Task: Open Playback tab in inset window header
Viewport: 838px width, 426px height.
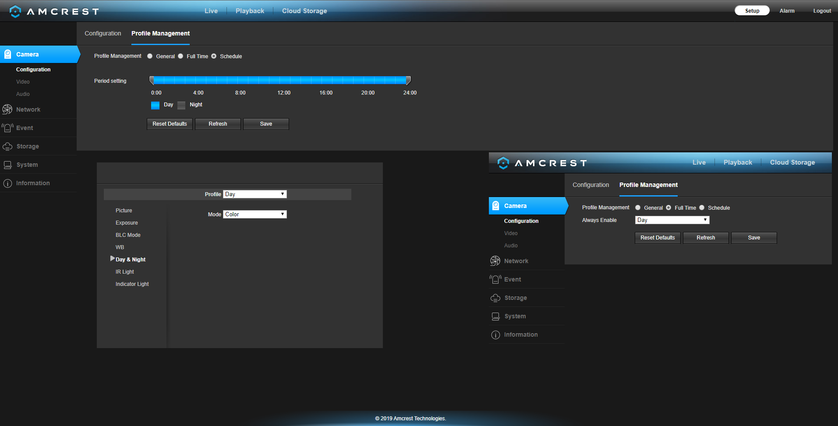Action: click(738, 162)
